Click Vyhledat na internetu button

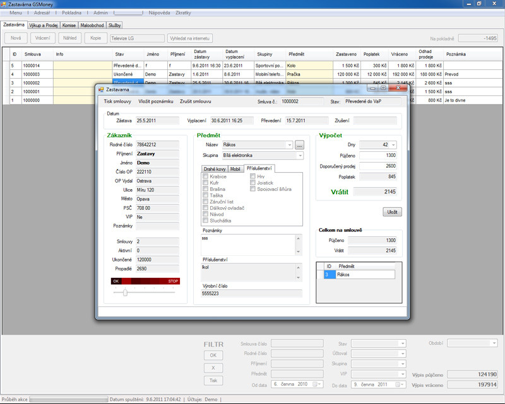190,38
